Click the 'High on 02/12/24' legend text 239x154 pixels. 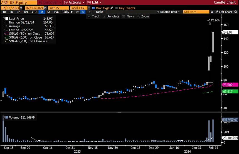pyautogui.click(x=21, y=22)
